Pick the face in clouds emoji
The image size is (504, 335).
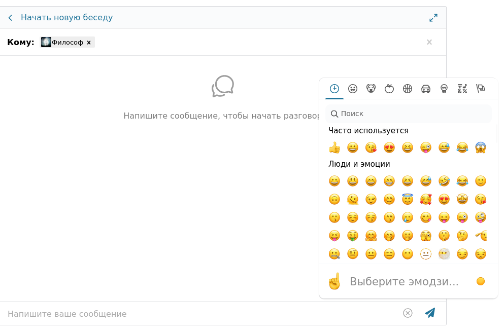(444, 254)
